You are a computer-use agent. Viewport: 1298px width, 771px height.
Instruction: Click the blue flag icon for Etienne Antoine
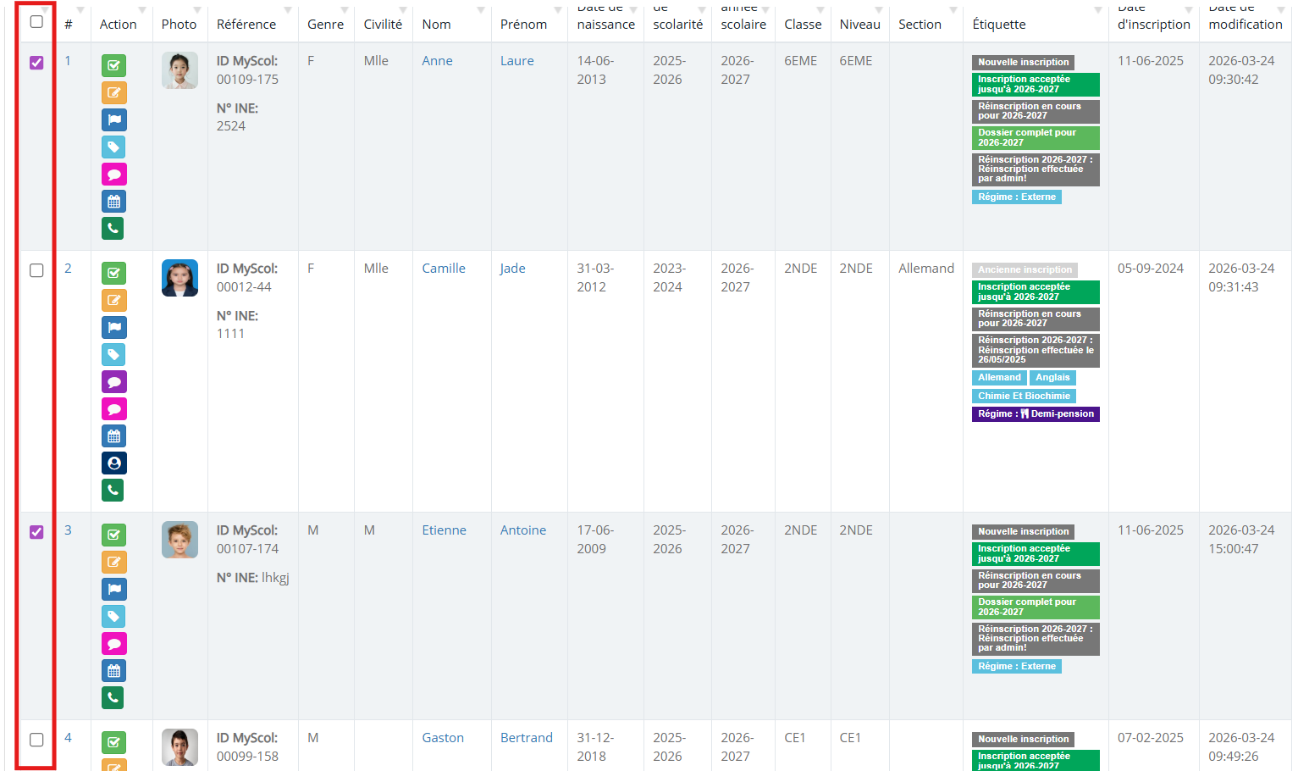113,590
